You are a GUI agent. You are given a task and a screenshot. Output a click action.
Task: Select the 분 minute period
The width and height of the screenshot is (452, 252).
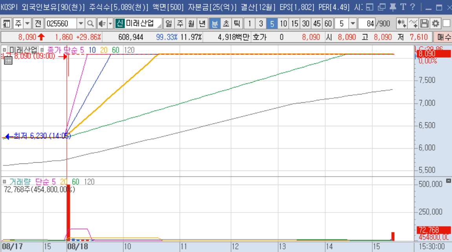click(215, 24)
